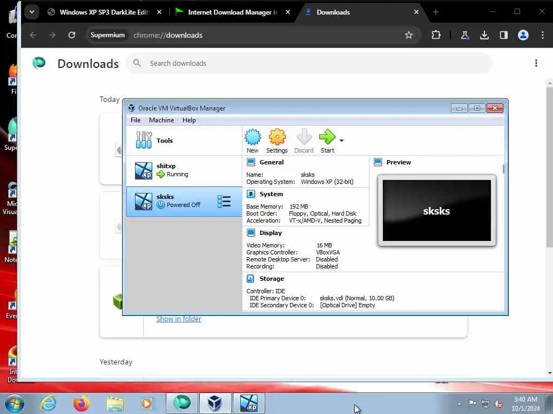
Task: Click the Optical Drive Empty entry
Action: (x=347, y=305)
